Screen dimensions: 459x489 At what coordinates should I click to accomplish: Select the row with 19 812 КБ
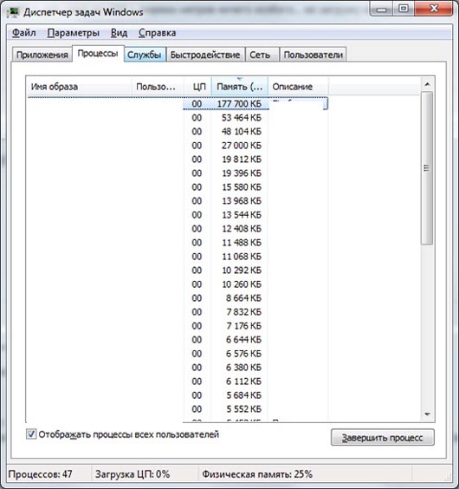coord(178,159)
